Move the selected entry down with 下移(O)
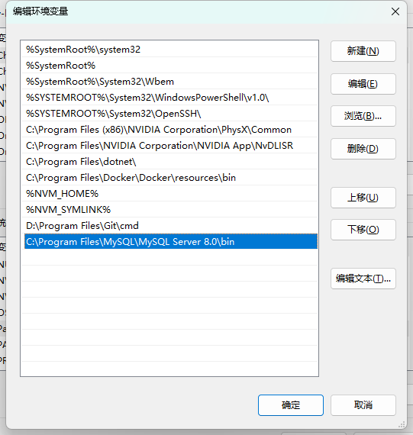The height and width of the screenshot is (435, 413). tap(363, 230)
